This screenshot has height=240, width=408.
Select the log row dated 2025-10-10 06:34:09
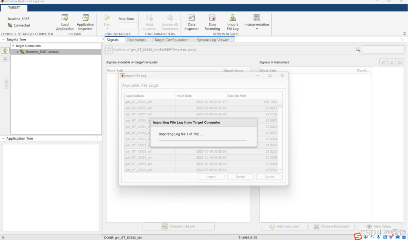(201, 114)
